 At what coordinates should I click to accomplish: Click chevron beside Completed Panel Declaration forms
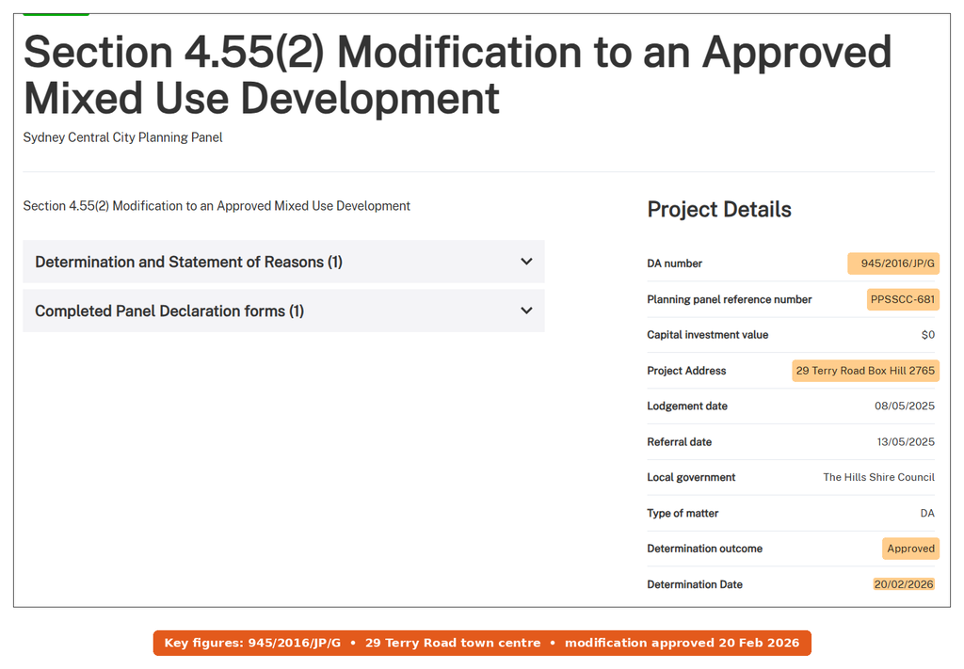(526, 311)
